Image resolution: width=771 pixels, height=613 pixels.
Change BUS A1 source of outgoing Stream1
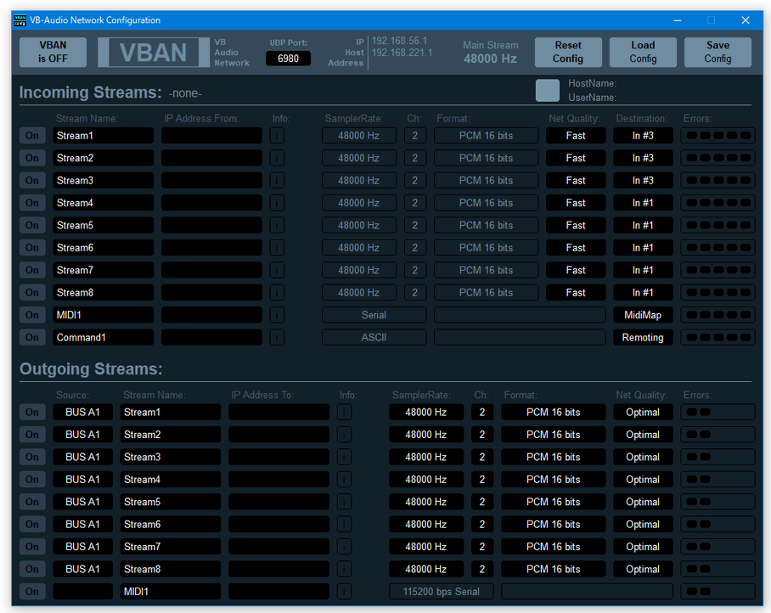pyautogui.click(x=82, y=412)
